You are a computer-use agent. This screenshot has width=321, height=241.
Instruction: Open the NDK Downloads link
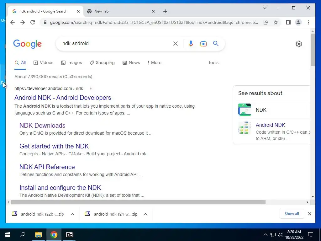coord(42,126)
